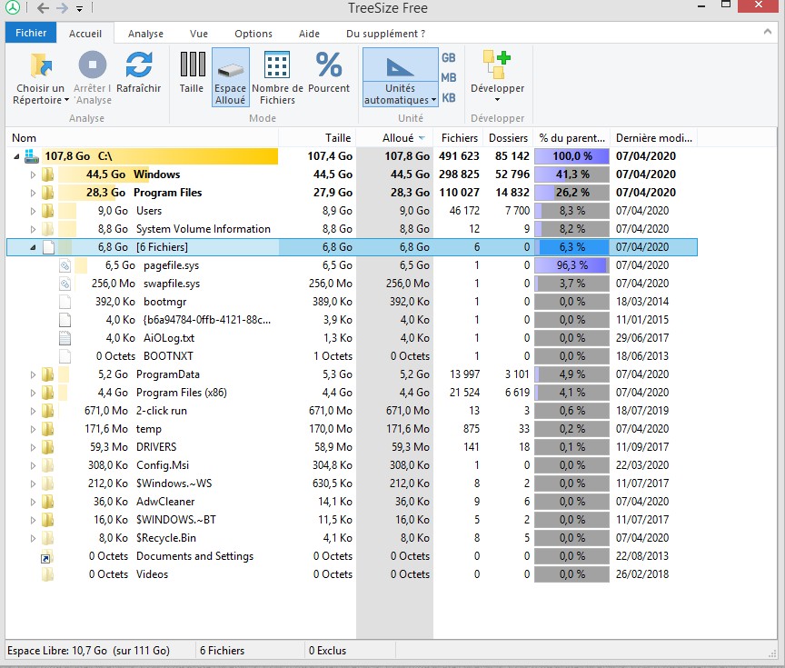Image resolution: width=785 pixels, height=668 pixels.
Task: Open the Du supplément ? tab
Action: (385, 34)
